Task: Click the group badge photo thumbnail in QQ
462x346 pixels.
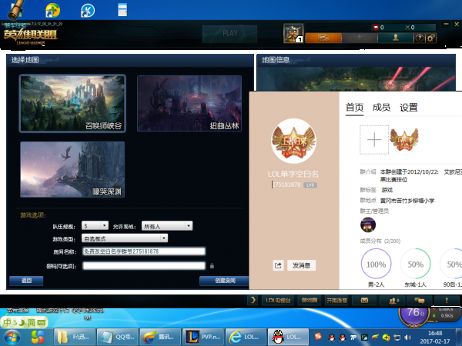Action: point(404,140)
